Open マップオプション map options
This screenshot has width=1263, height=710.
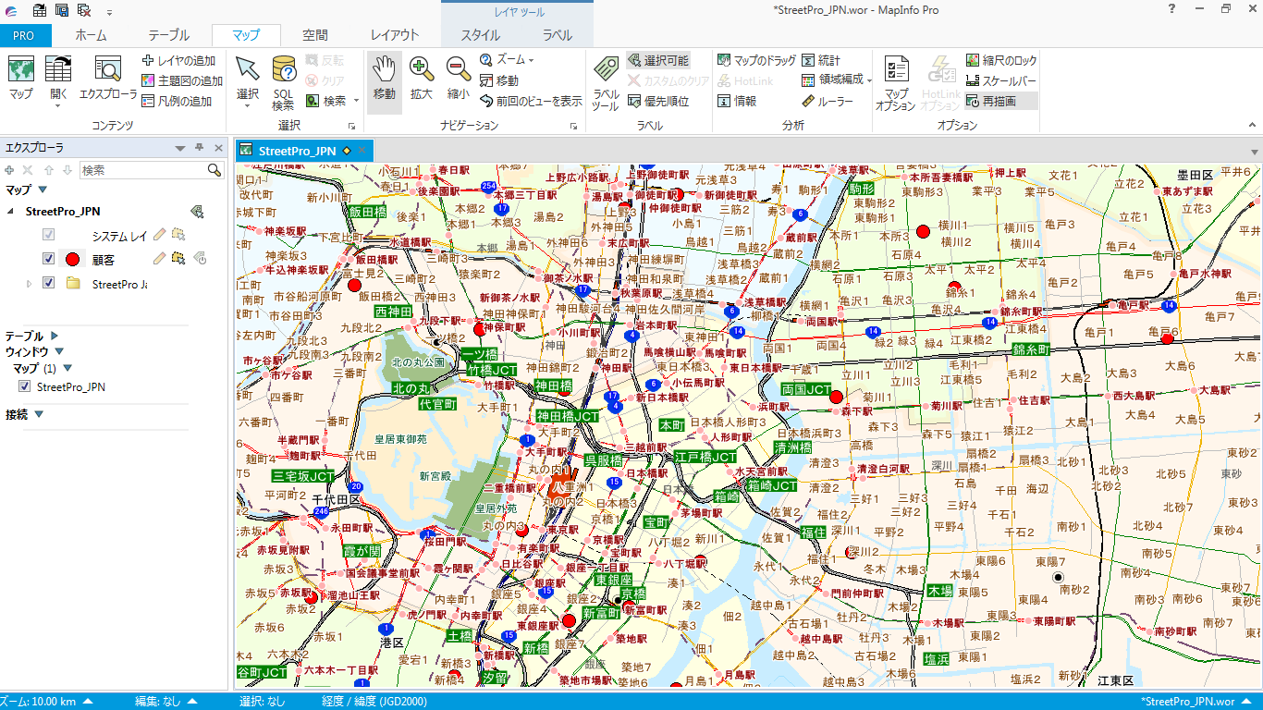coord(895,82)
